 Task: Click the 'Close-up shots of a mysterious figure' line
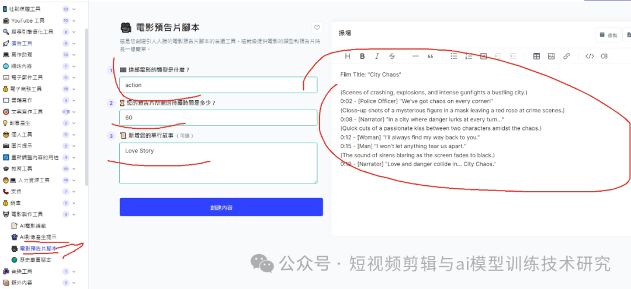pos(453,110)
